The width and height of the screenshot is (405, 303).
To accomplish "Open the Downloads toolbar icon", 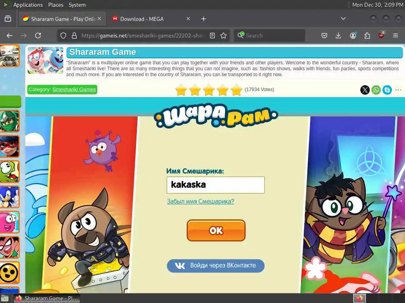I will point(339,36).
